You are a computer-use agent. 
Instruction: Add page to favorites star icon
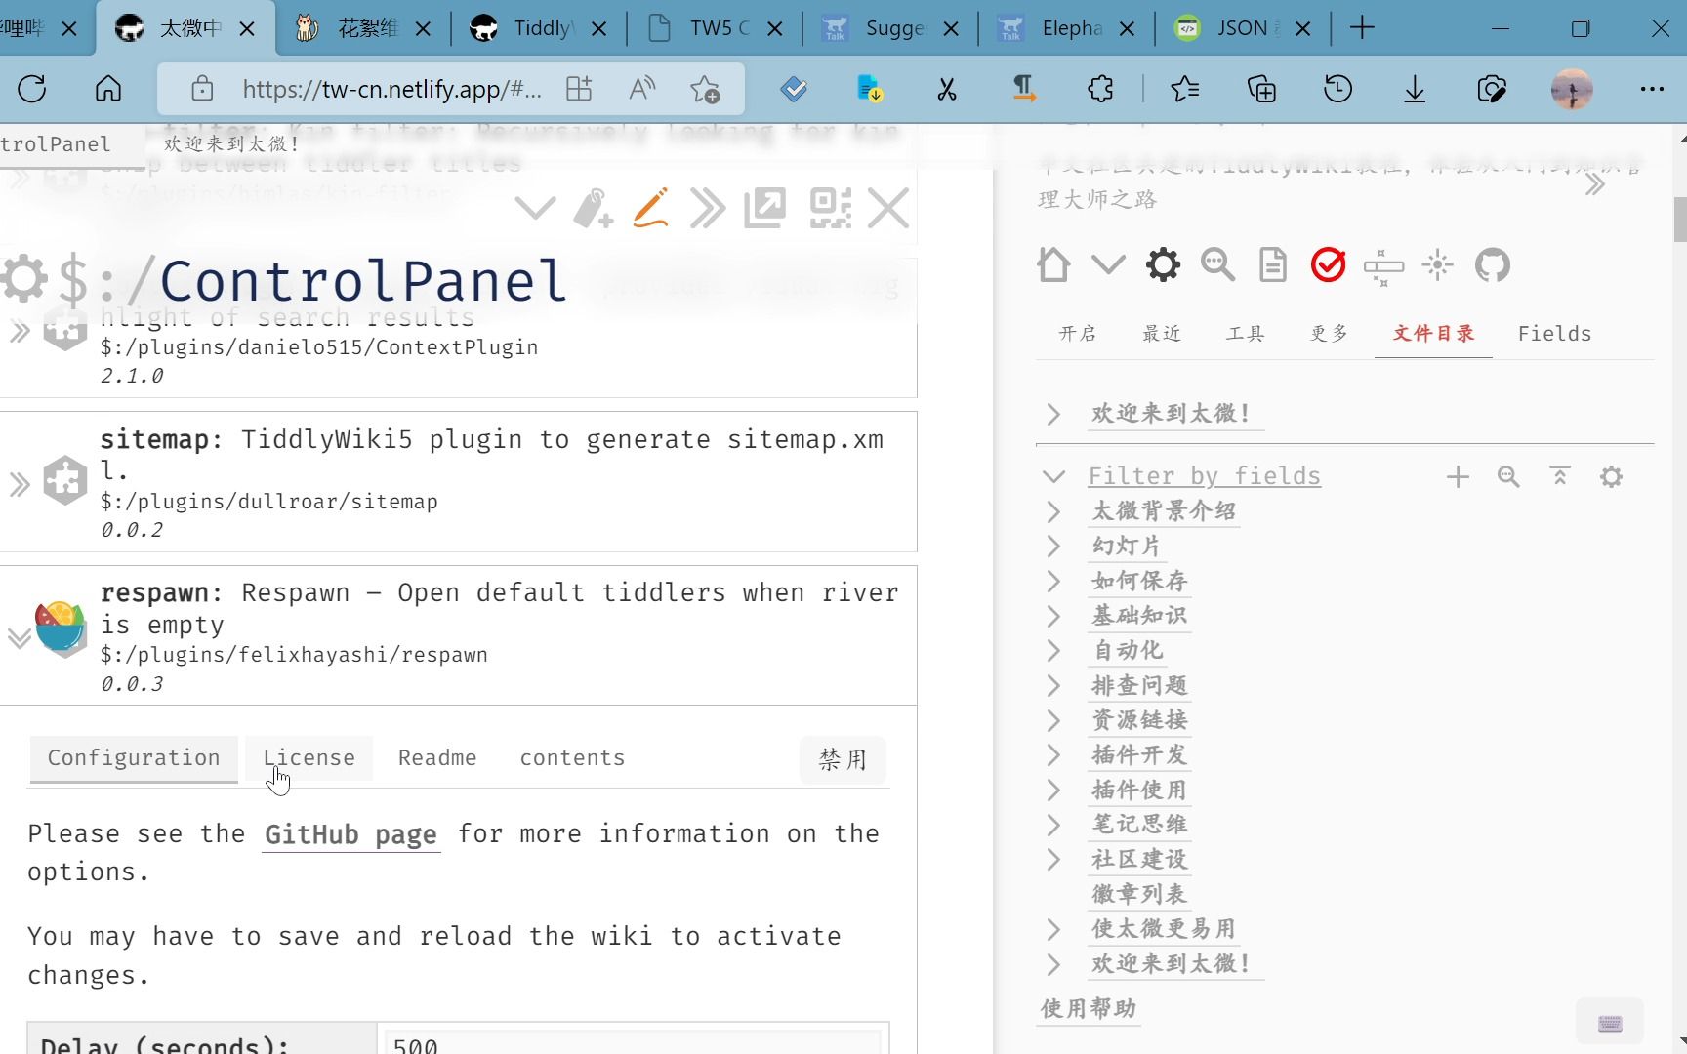704,90
